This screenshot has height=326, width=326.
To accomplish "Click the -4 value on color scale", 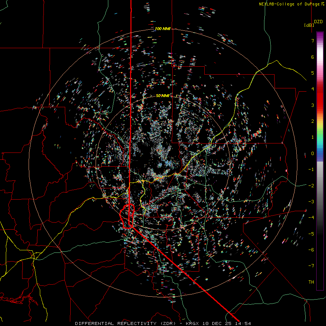I will (311, 217).
